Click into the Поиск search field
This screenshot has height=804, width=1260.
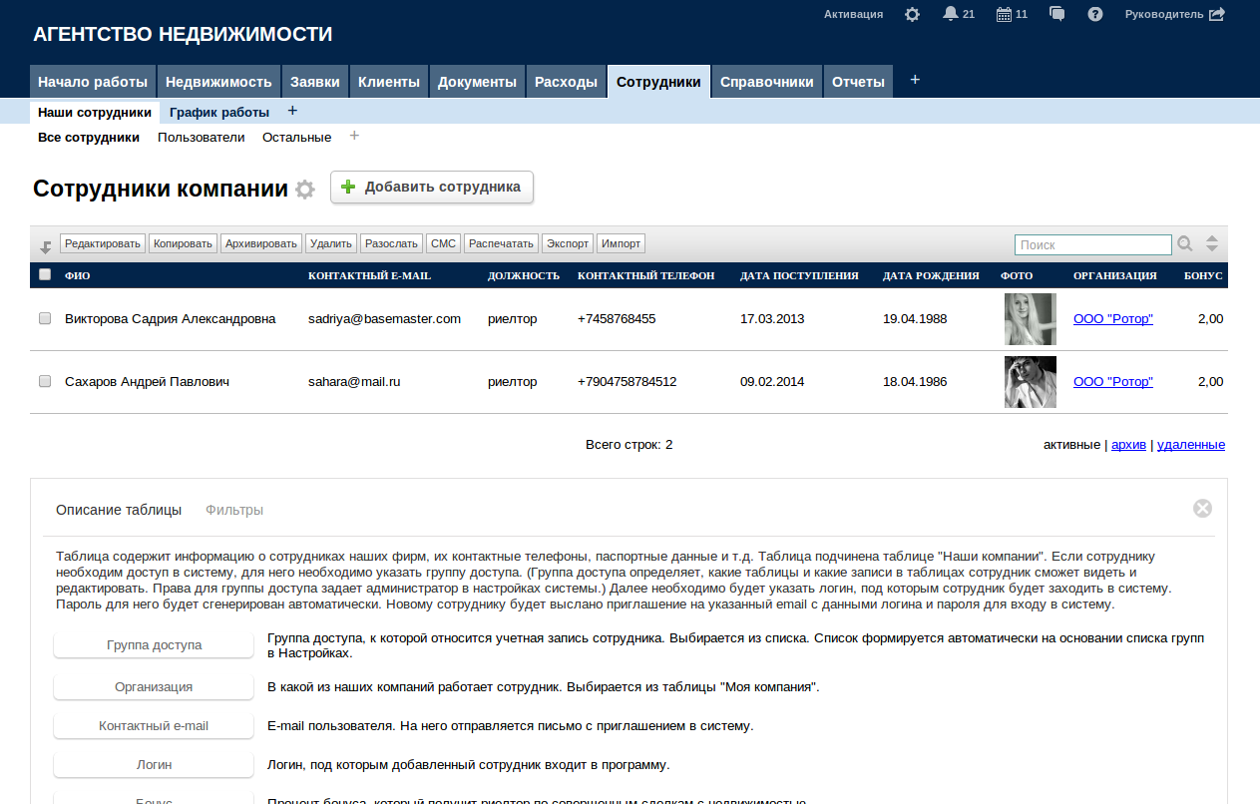[x=1092, y=244]
